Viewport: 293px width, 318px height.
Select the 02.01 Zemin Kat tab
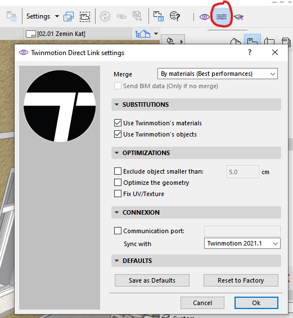pos(56,34)
